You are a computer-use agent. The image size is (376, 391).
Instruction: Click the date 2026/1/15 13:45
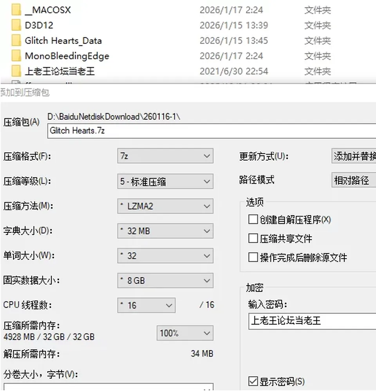(234, 41)
